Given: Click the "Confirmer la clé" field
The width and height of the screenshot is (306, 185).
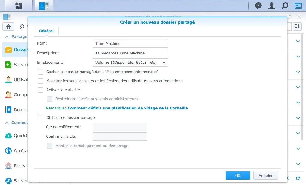Looking at the screenshot, I should 120,137.
